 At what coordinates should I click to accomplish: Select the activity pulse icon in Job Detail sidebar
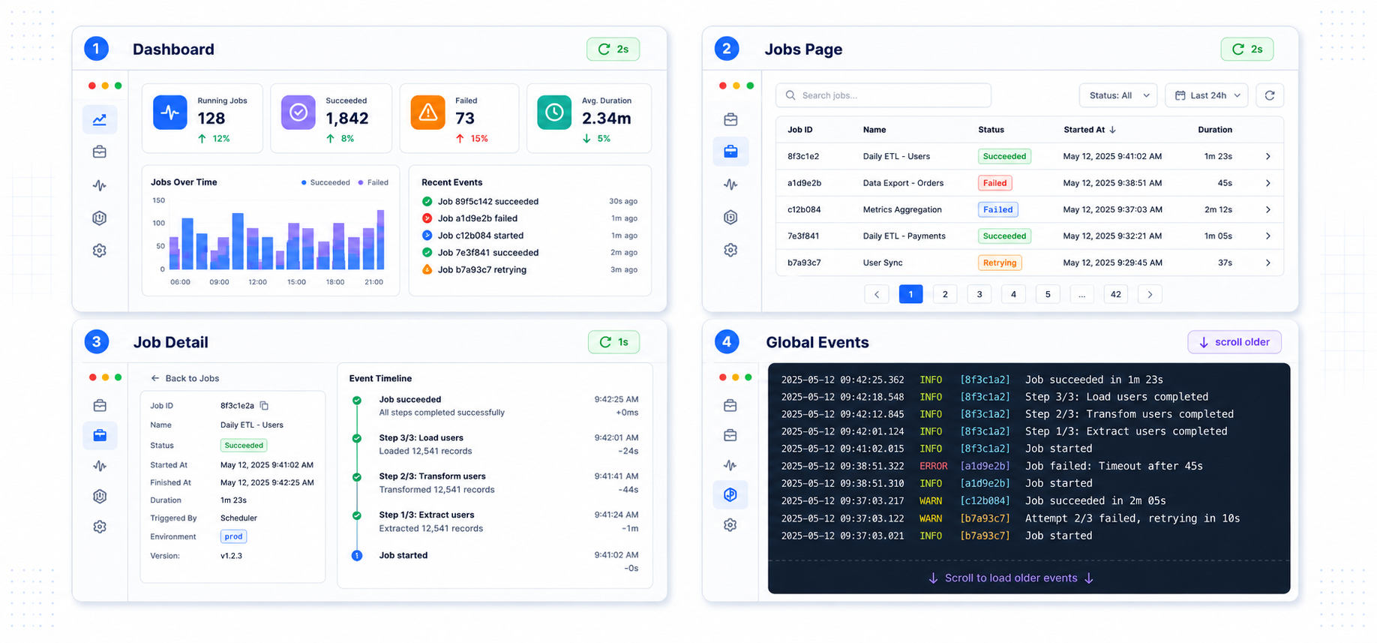[100, 466]
